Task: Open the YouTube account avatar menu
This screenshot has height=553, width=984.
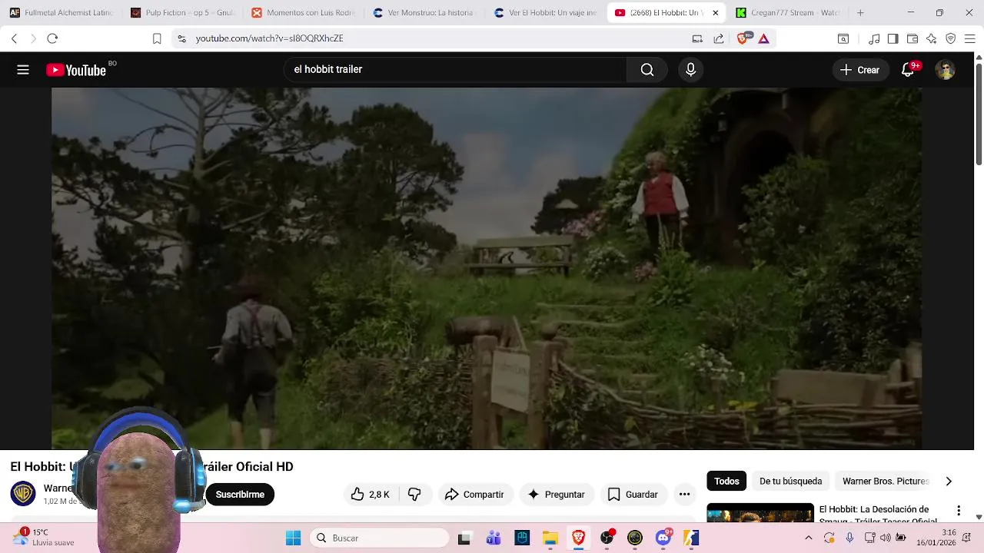Action: point(945,70)
